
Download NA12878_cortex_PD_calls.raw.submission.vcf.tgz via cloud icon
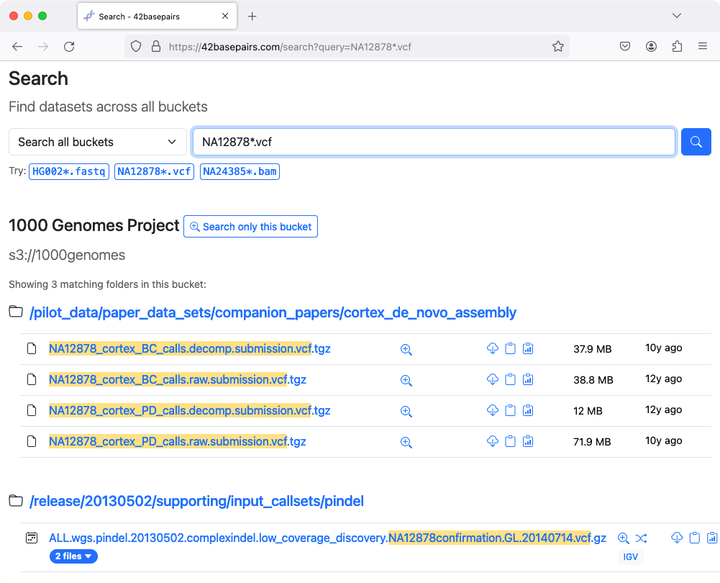pos(493,441)
